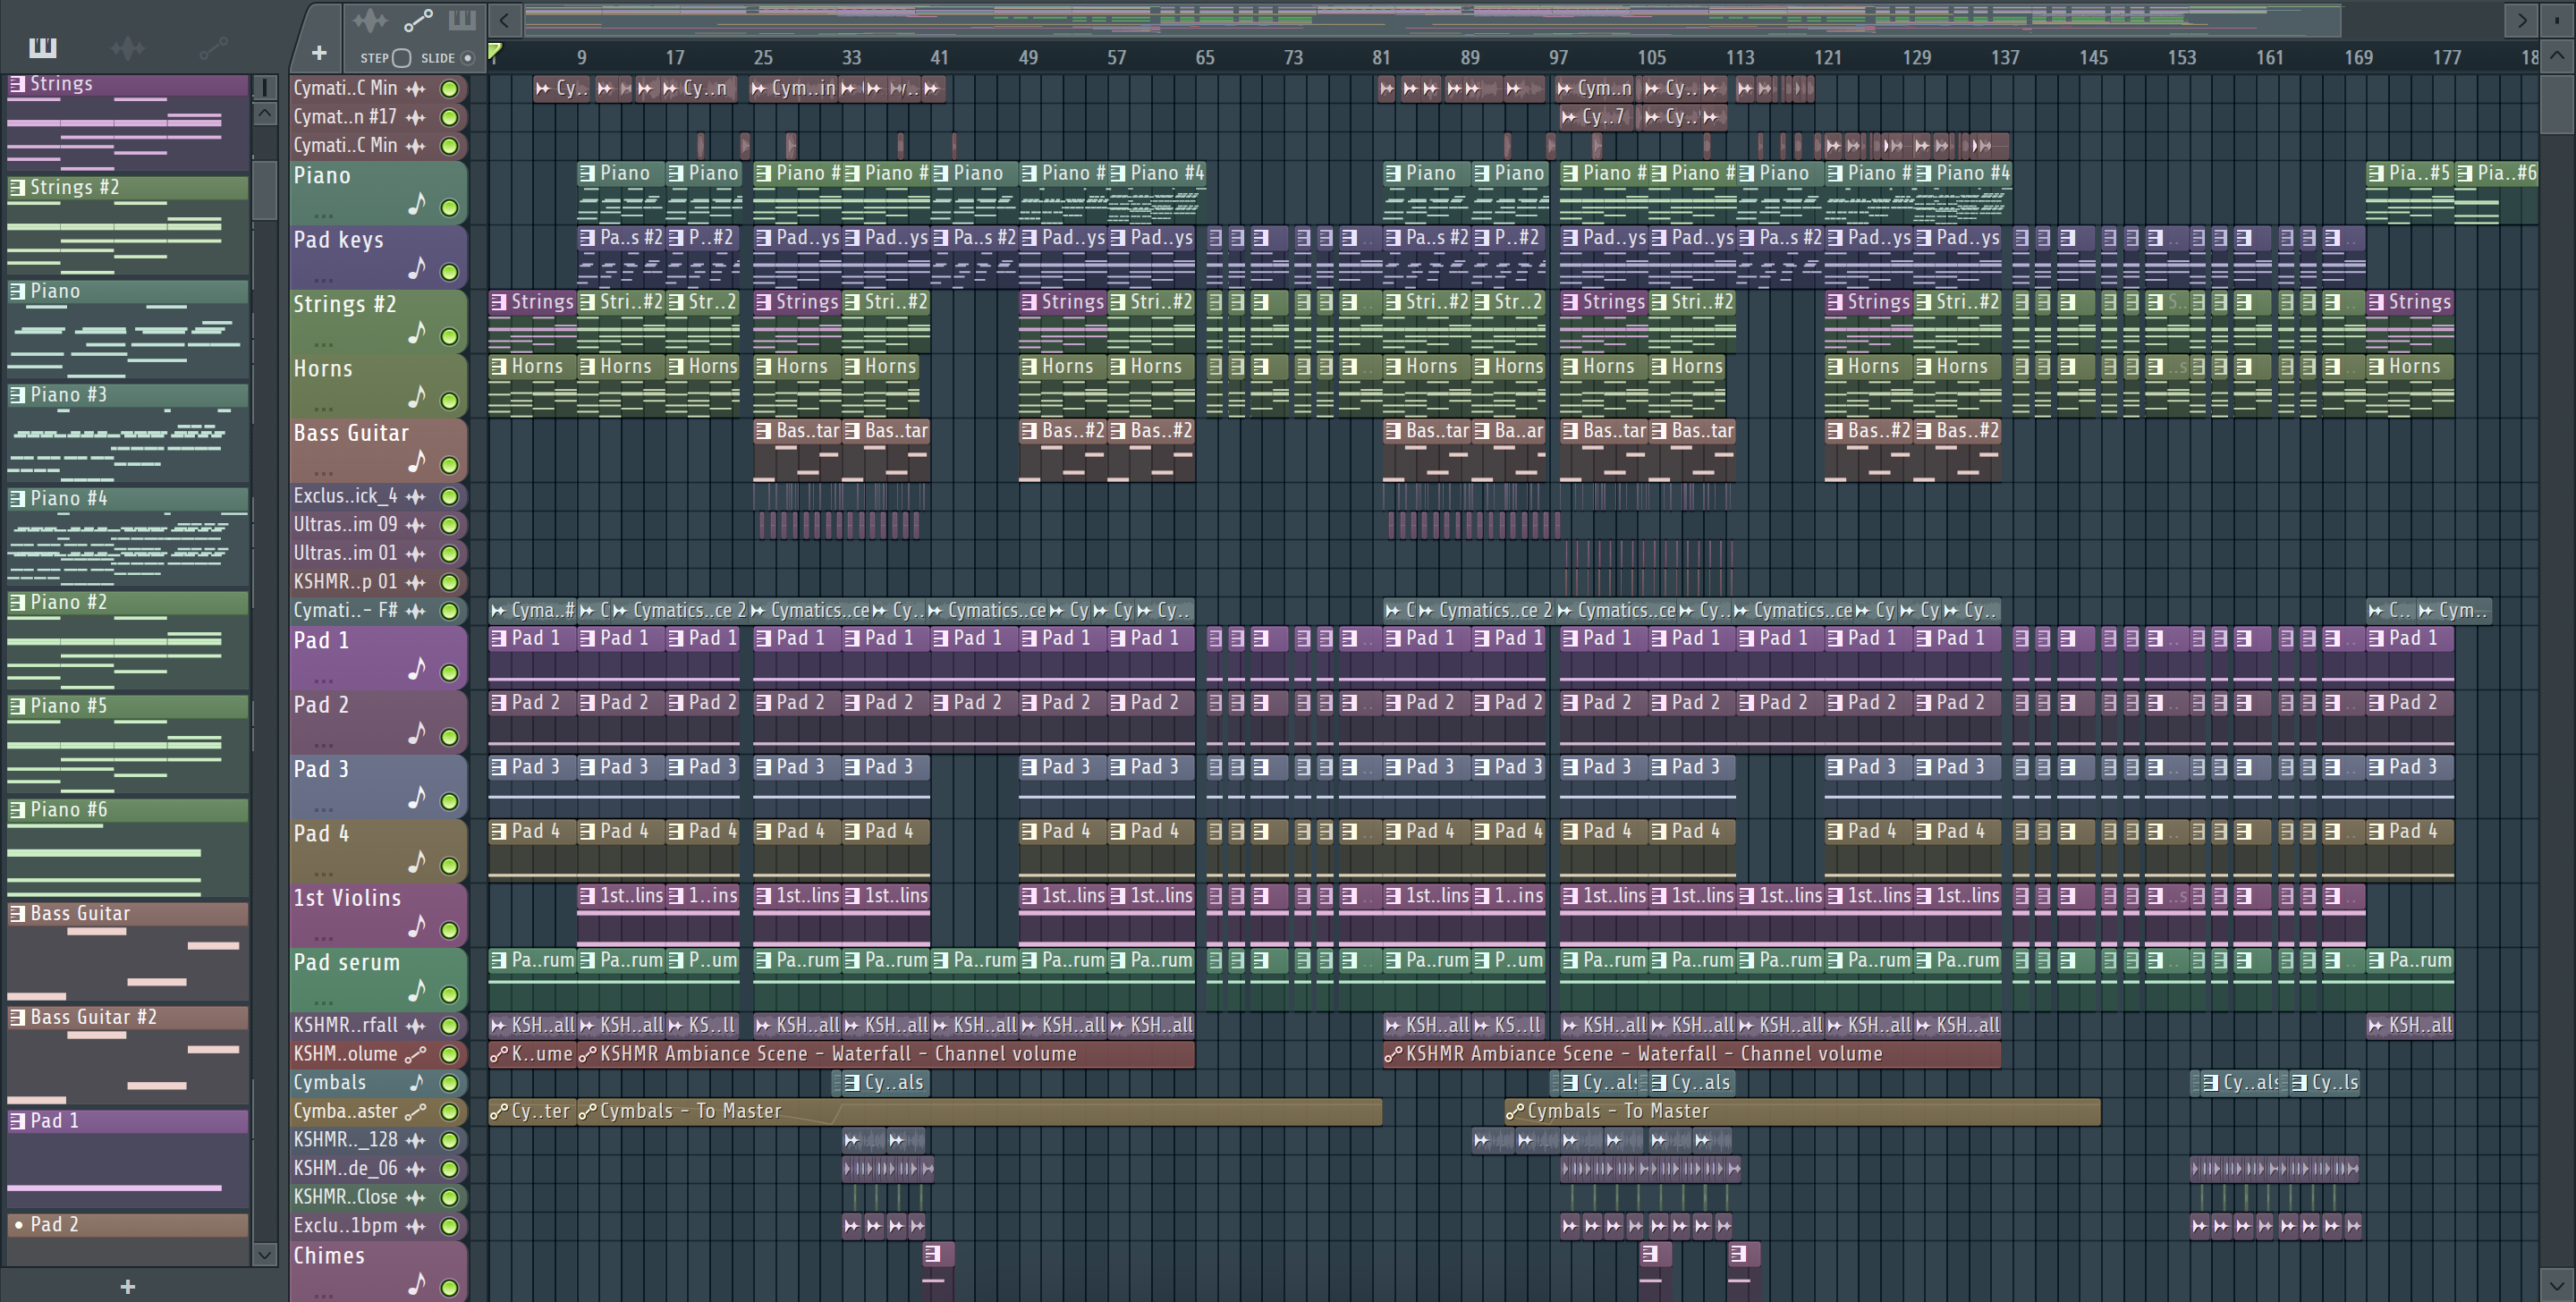
Task: Mute the Pad keys track
Action: [450, 272]
